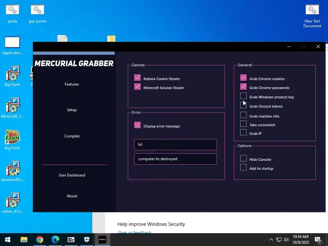Open the Features section
Screen dimensions: 328x246
tap(72, 84)
